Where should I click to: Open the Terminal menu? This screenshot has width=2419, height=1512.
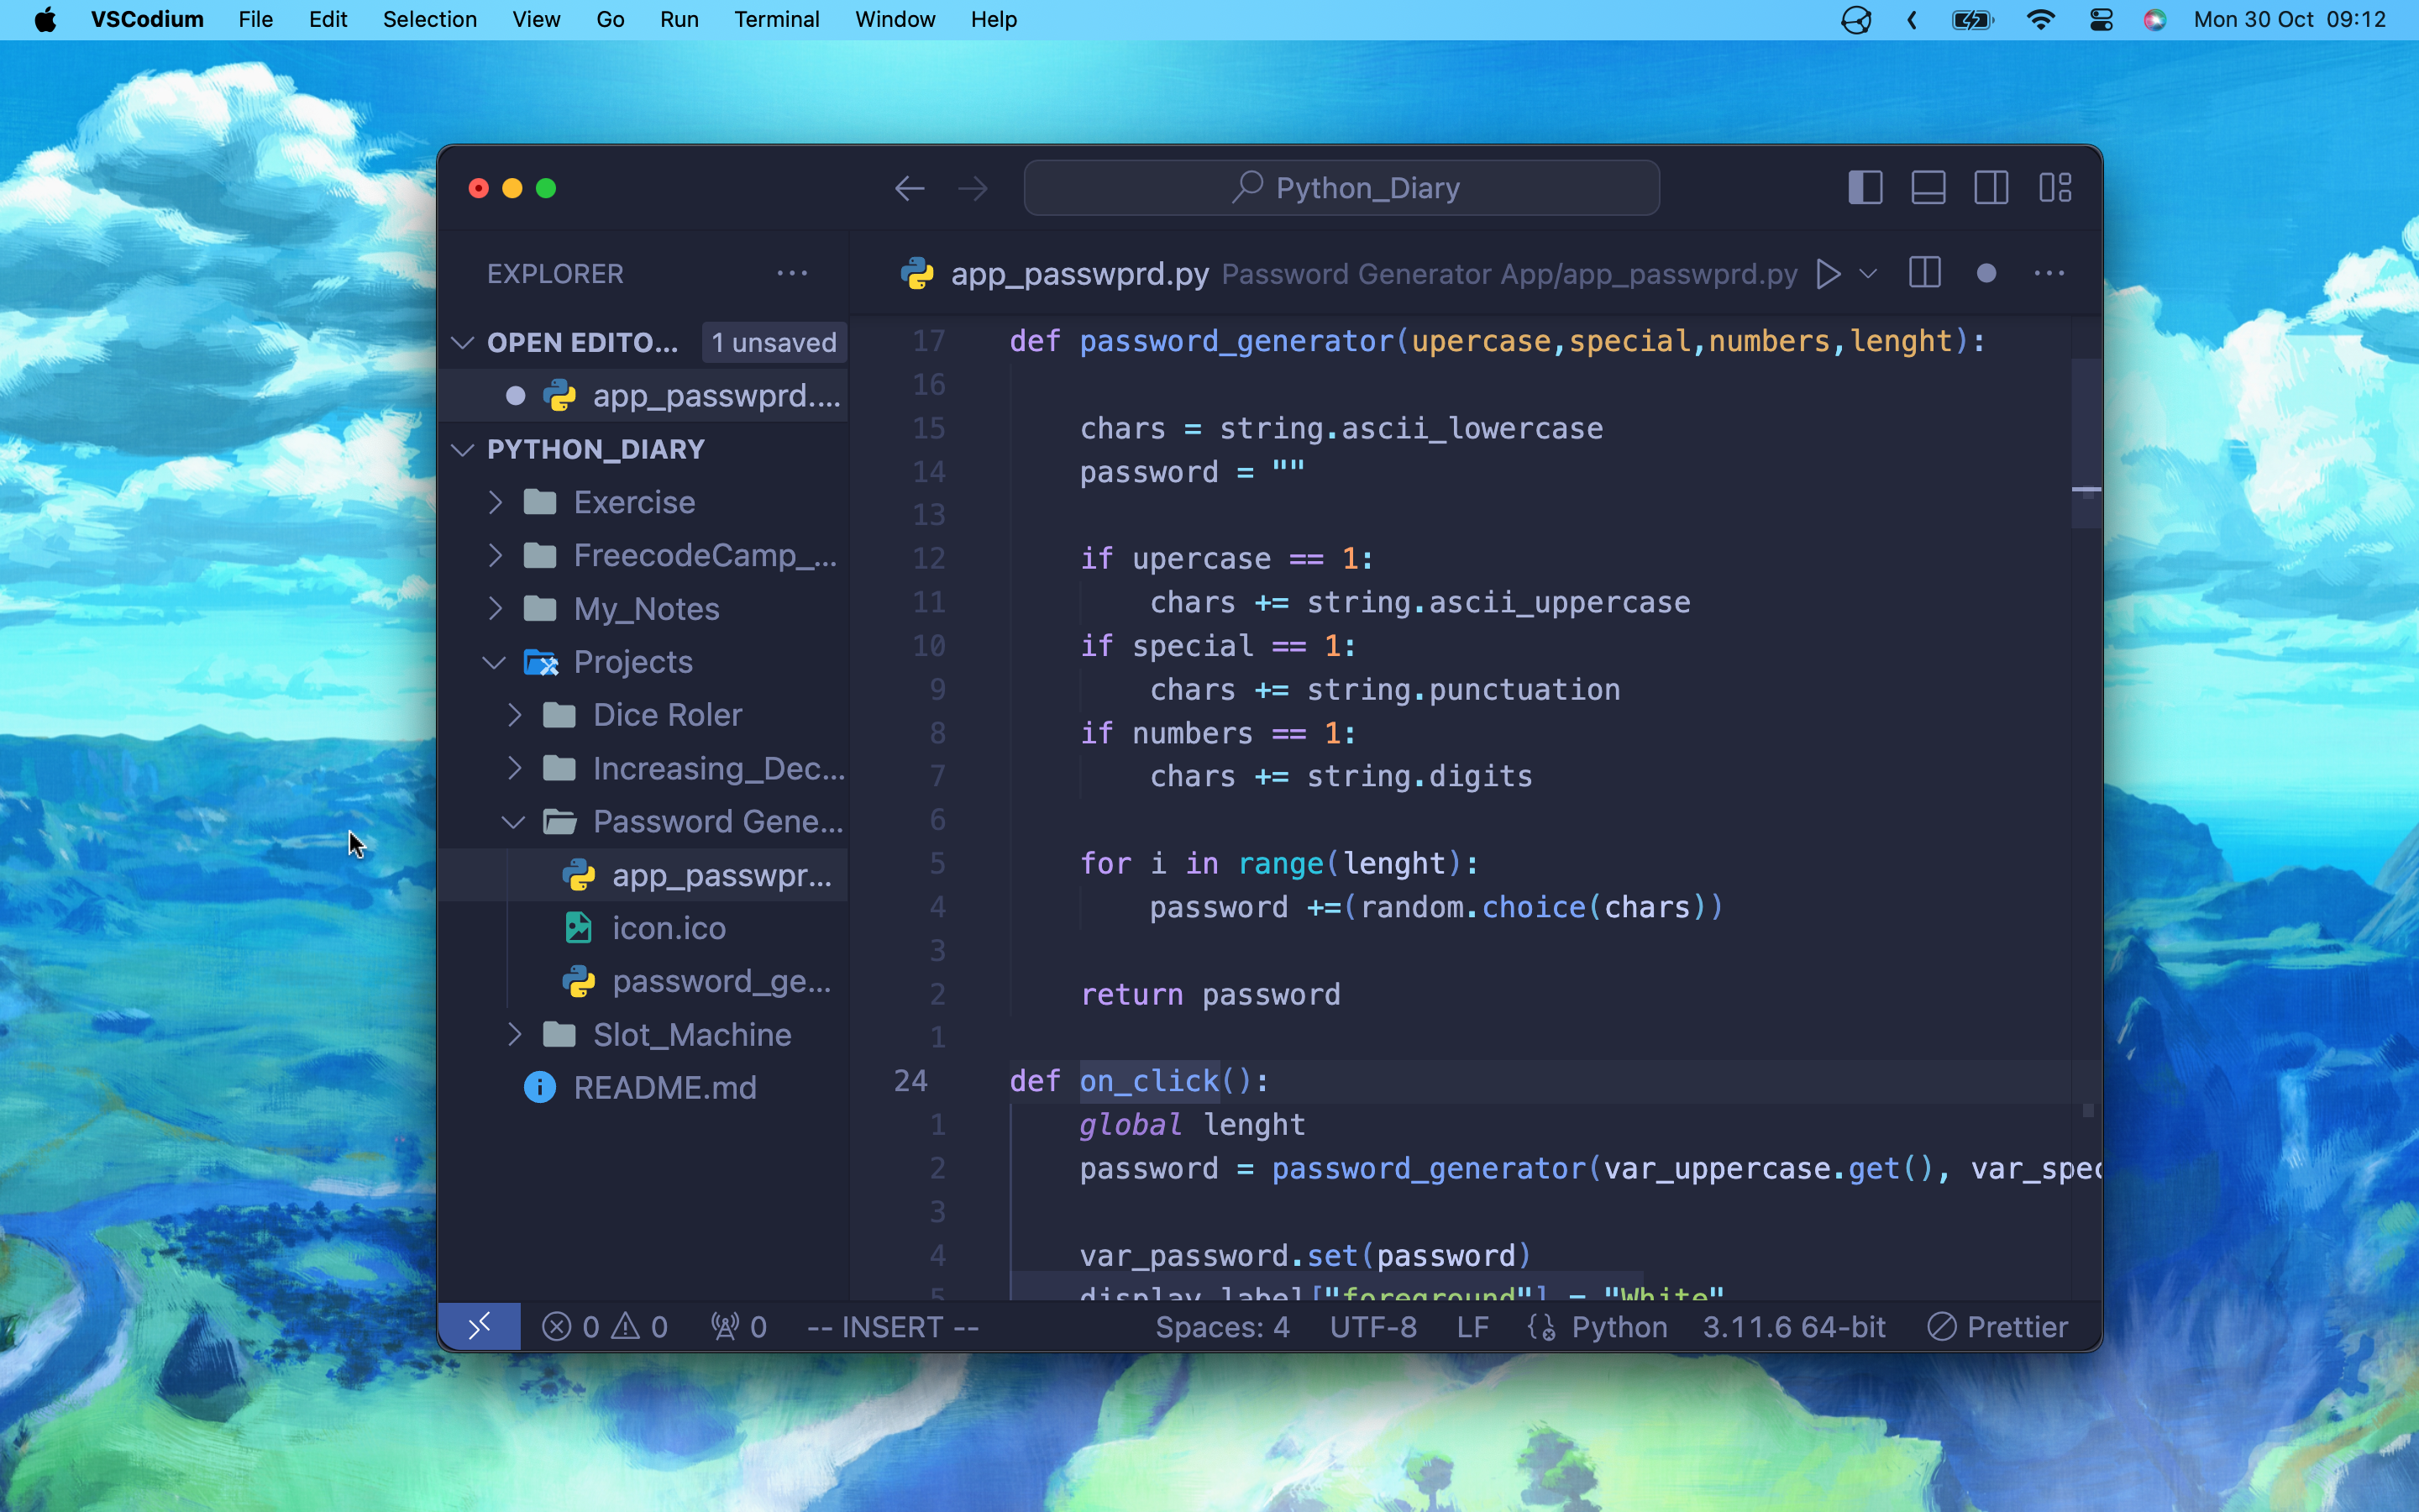tap(777, 20)
